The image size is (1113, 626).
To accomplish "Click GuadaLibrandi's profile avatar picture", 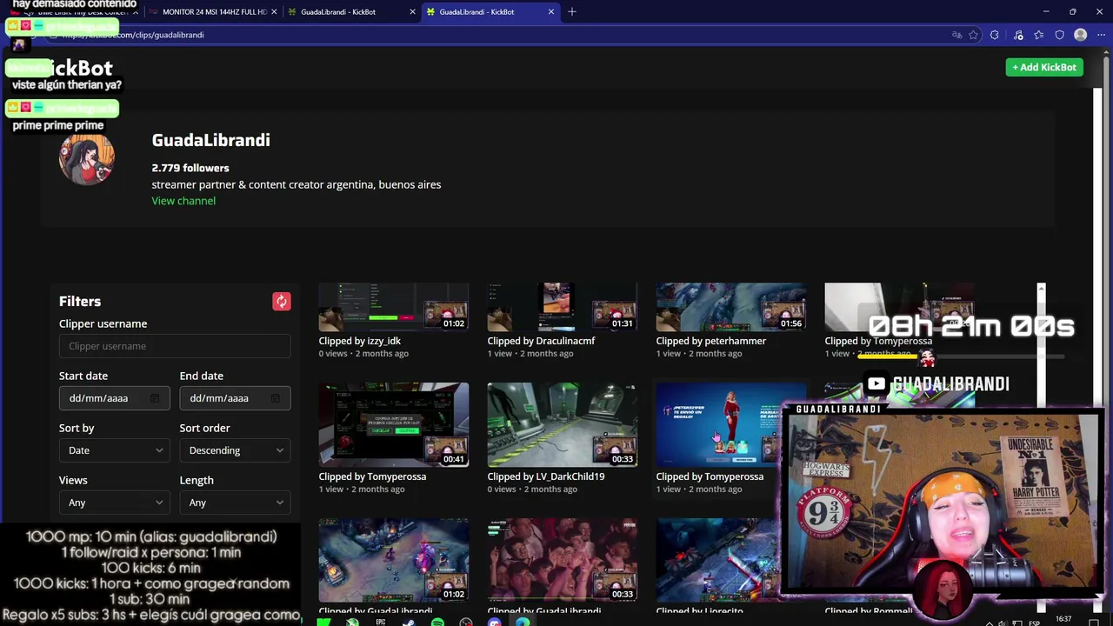I will coord(86,158).
